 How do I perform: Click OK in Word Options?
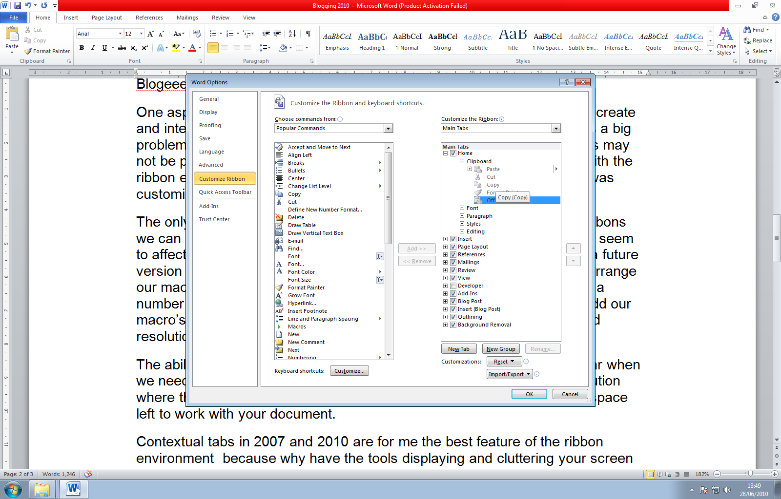point(529,394)
